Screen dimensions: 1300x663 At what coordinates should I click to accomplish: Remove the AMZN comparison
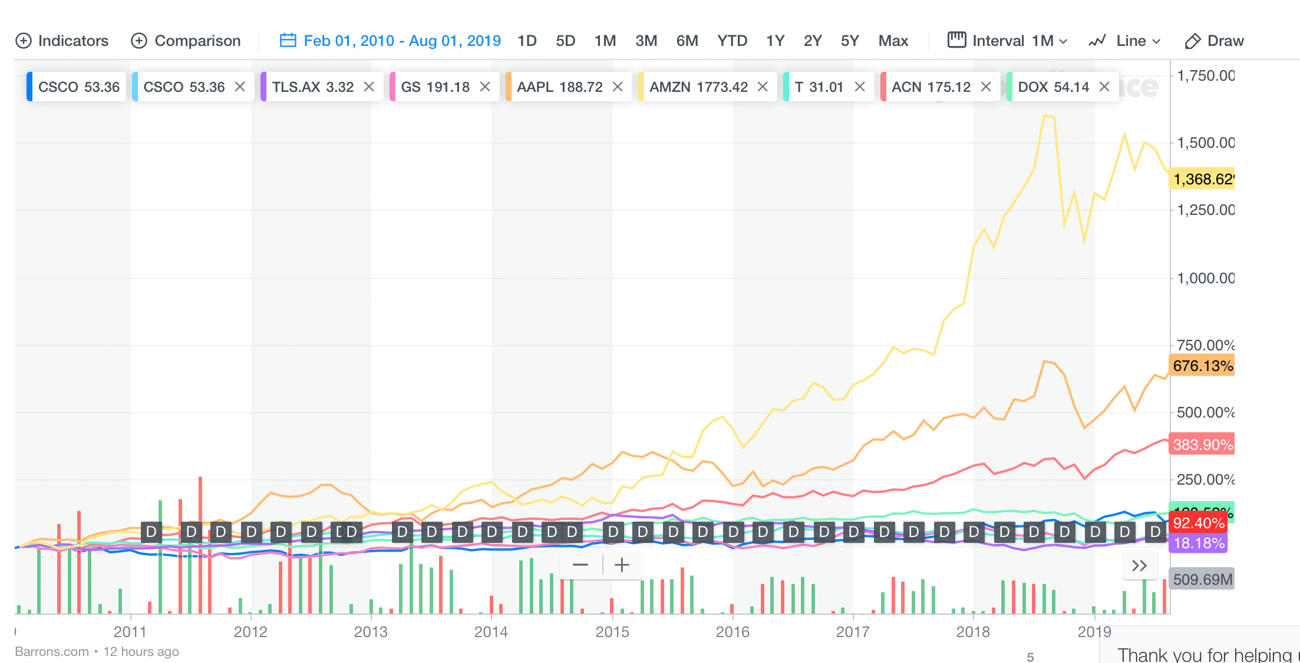point(763,87)
